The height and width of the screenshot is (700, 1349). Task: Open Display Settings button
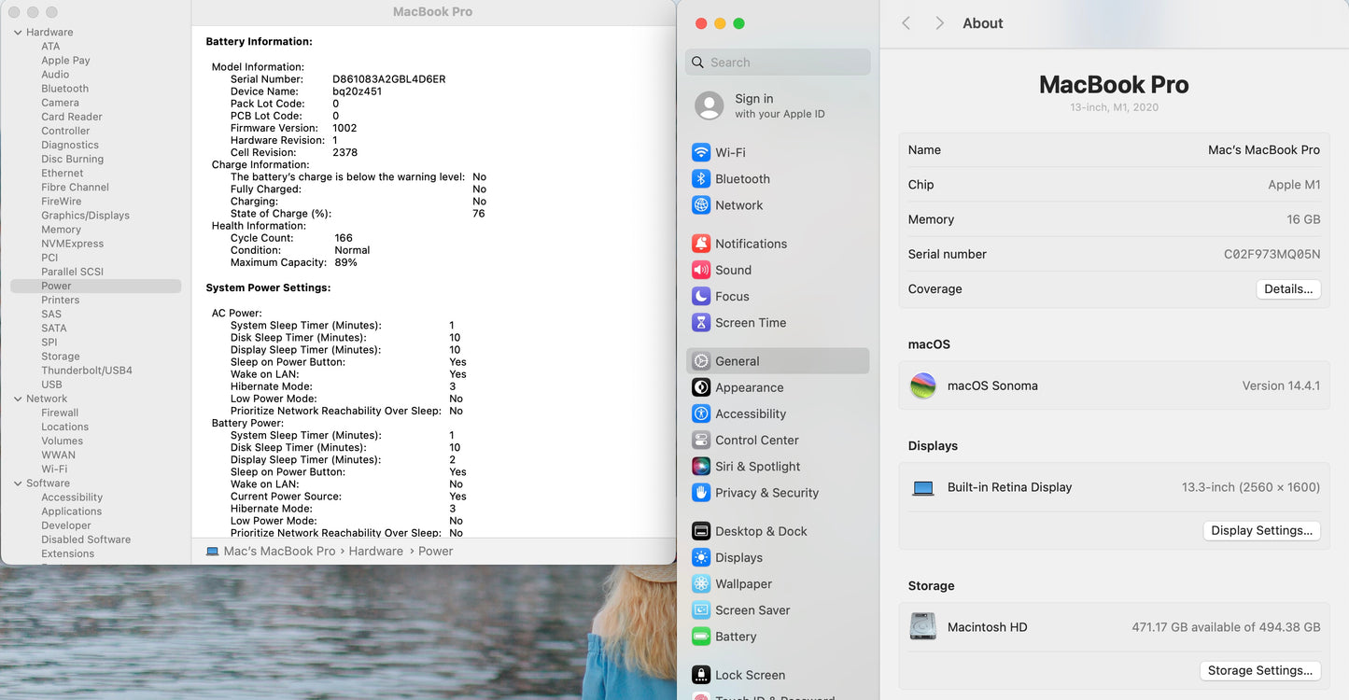pos(1261,530)
